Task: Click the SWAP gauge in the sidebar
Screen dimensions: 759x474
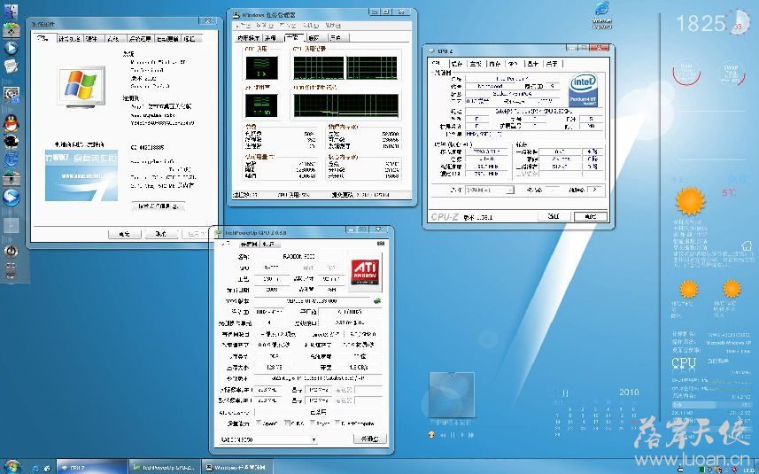Action: click(731, 73)
